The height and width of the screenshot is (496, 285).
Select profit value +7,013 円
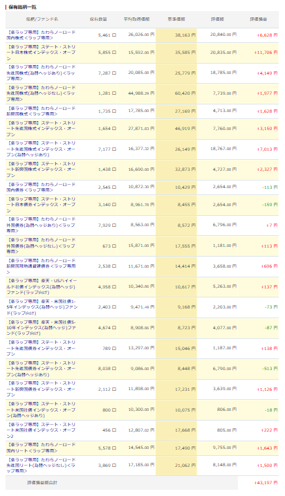[x=267, y=149]
